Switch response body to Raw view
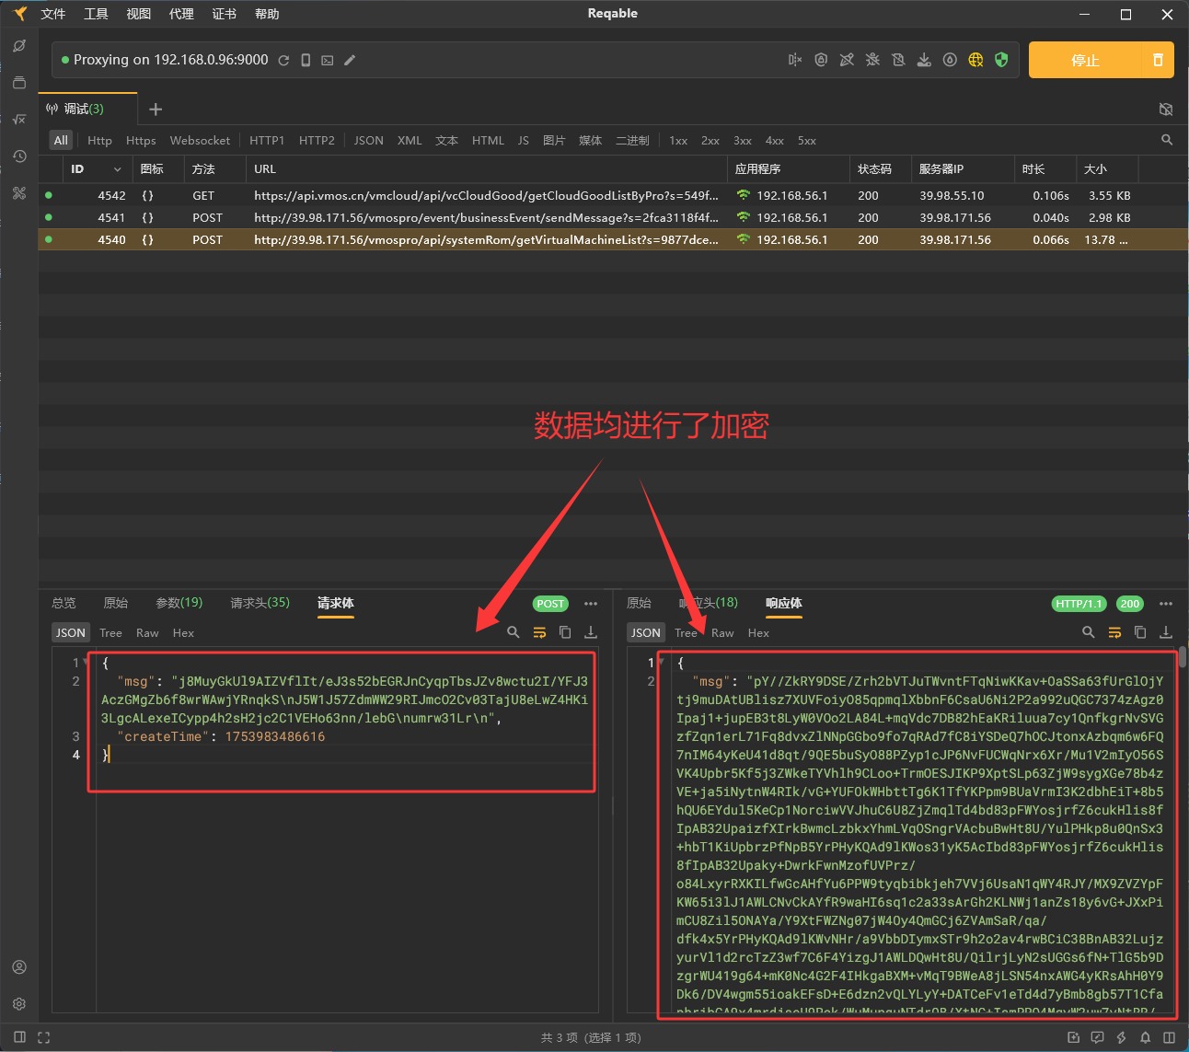The width and height of the screenshot is (1189, 1052). (x=722, y=632)
